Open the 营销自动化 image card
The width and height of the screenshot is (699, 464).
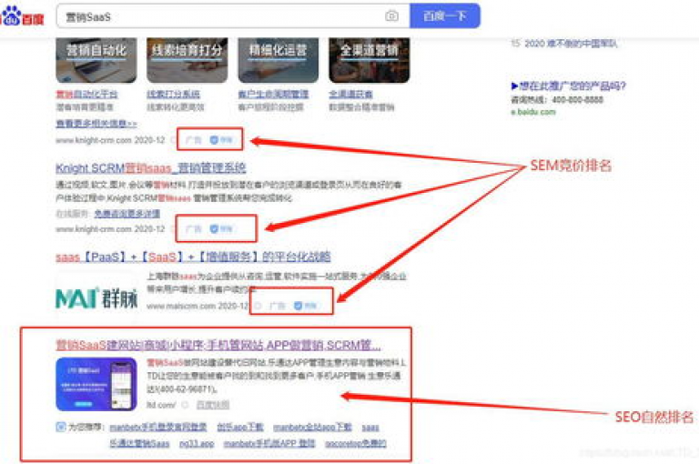click(96, 60)
